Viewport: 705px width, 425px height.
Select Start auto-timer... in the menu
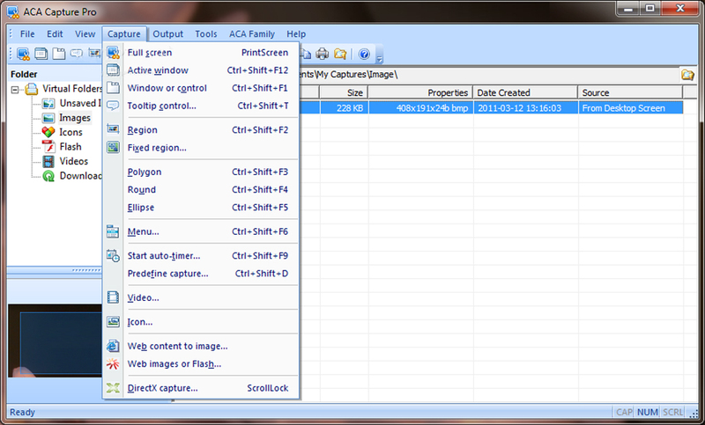tap(201, 256)
